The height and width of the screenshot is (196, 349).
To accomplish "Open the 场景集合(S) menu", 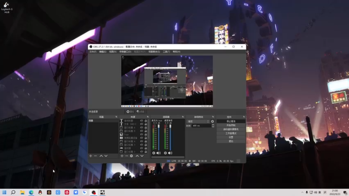I will pos(154,52).
